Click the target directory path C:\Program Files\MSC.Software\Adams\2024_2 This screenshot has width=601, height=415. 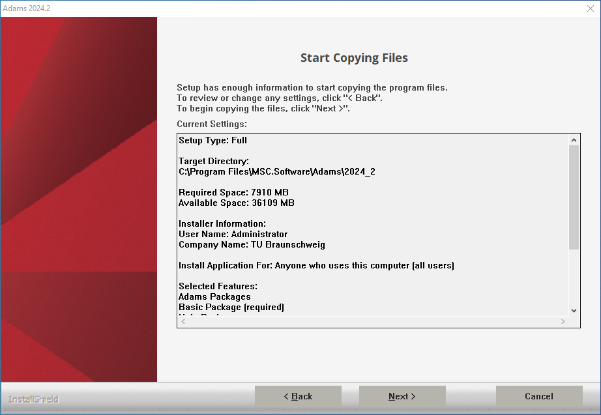(277, 172)
